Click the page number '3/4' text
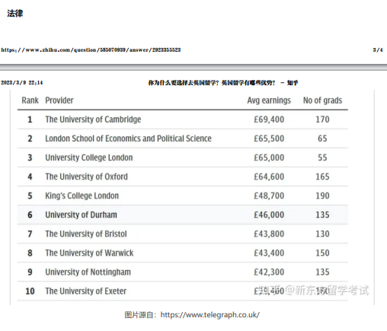387x331 pixels. tap(378, 49)
